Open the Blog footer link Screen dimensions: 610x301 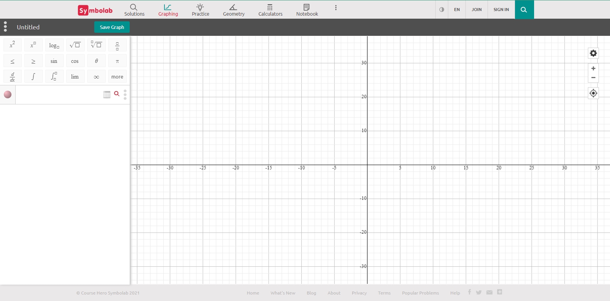coord(311,293)
